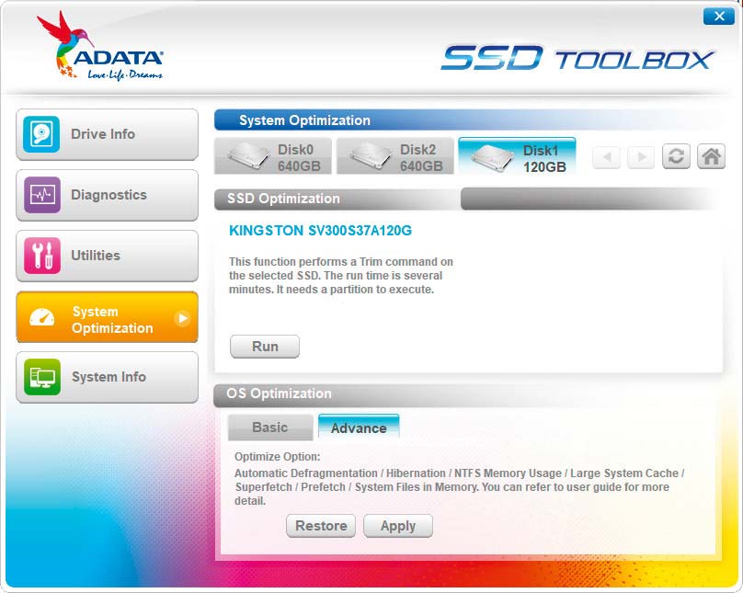
Task: Click the SSD Toolbox title logo
Action: 577,58
